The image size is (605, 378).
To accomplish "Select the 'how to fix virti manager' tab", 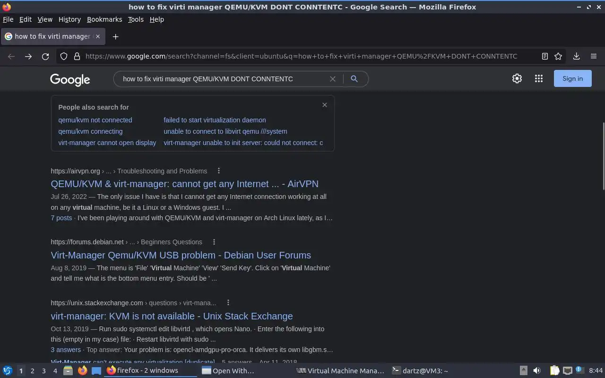I will coord(52,36).
